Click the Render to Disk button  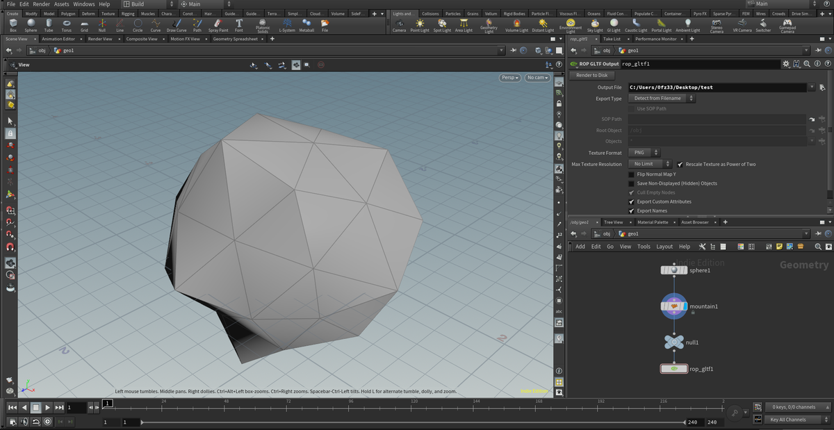(591, 75)
